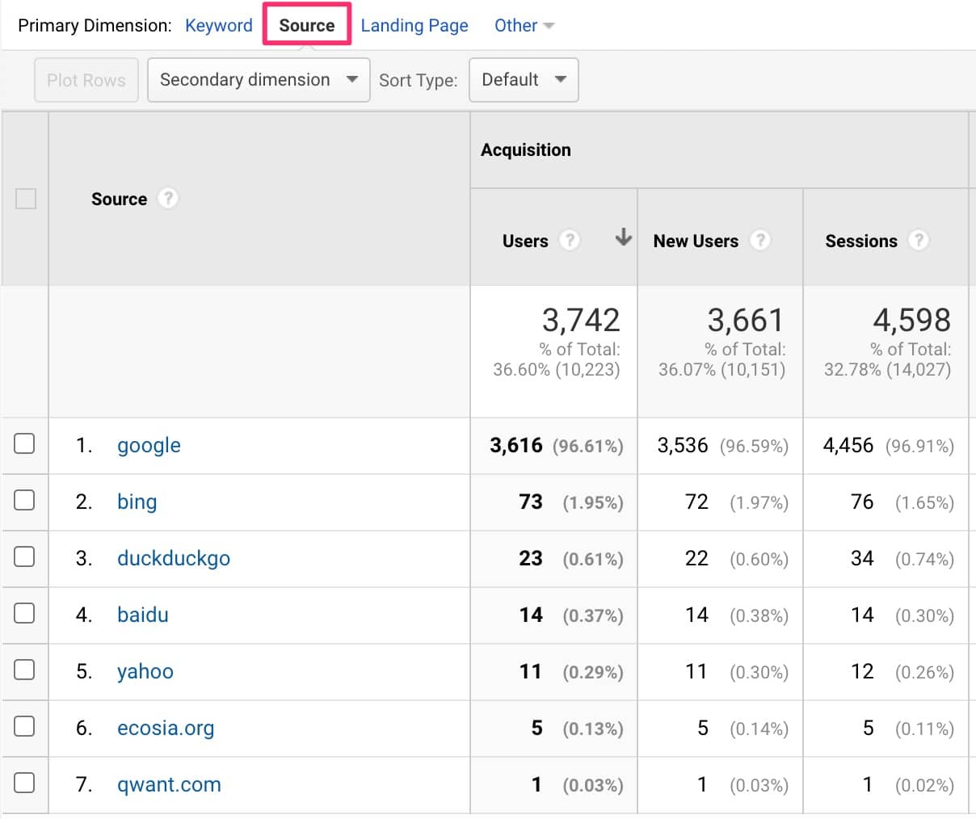Click the help icon next to Source header

click(x=167, y=199)
